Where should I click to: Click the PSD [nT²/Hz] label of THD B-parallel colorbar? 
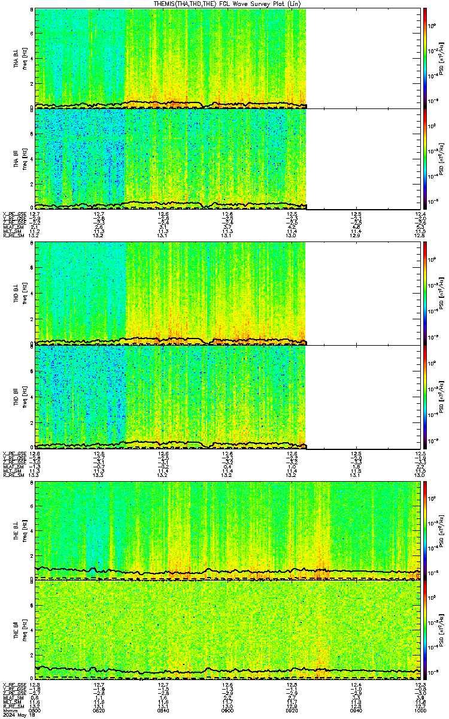[442, 396]
